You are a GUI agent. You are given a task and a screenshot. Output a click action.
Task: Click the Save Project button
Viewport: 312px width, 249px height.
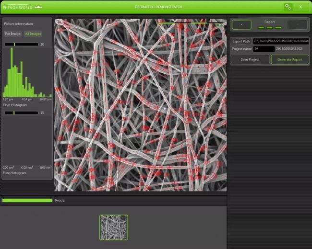click(x=250, y=59)
